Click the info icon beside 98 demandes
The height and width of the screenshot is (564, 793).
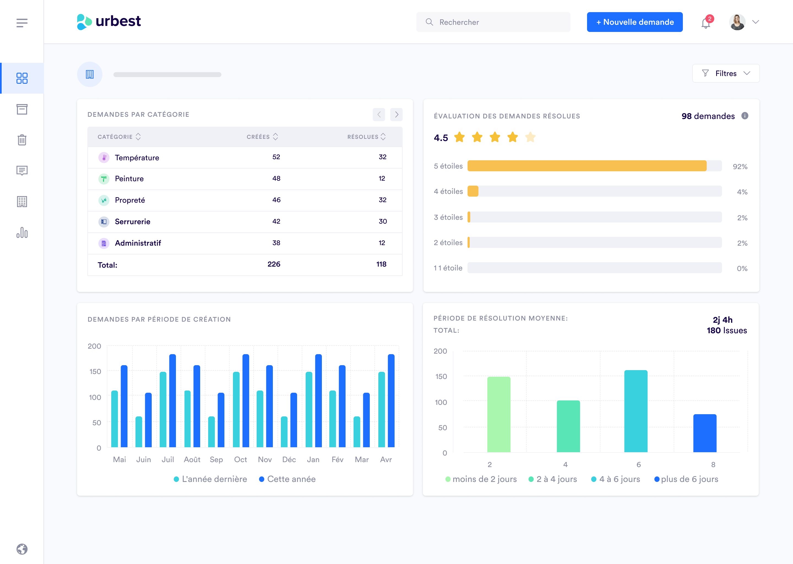[745, 116]
